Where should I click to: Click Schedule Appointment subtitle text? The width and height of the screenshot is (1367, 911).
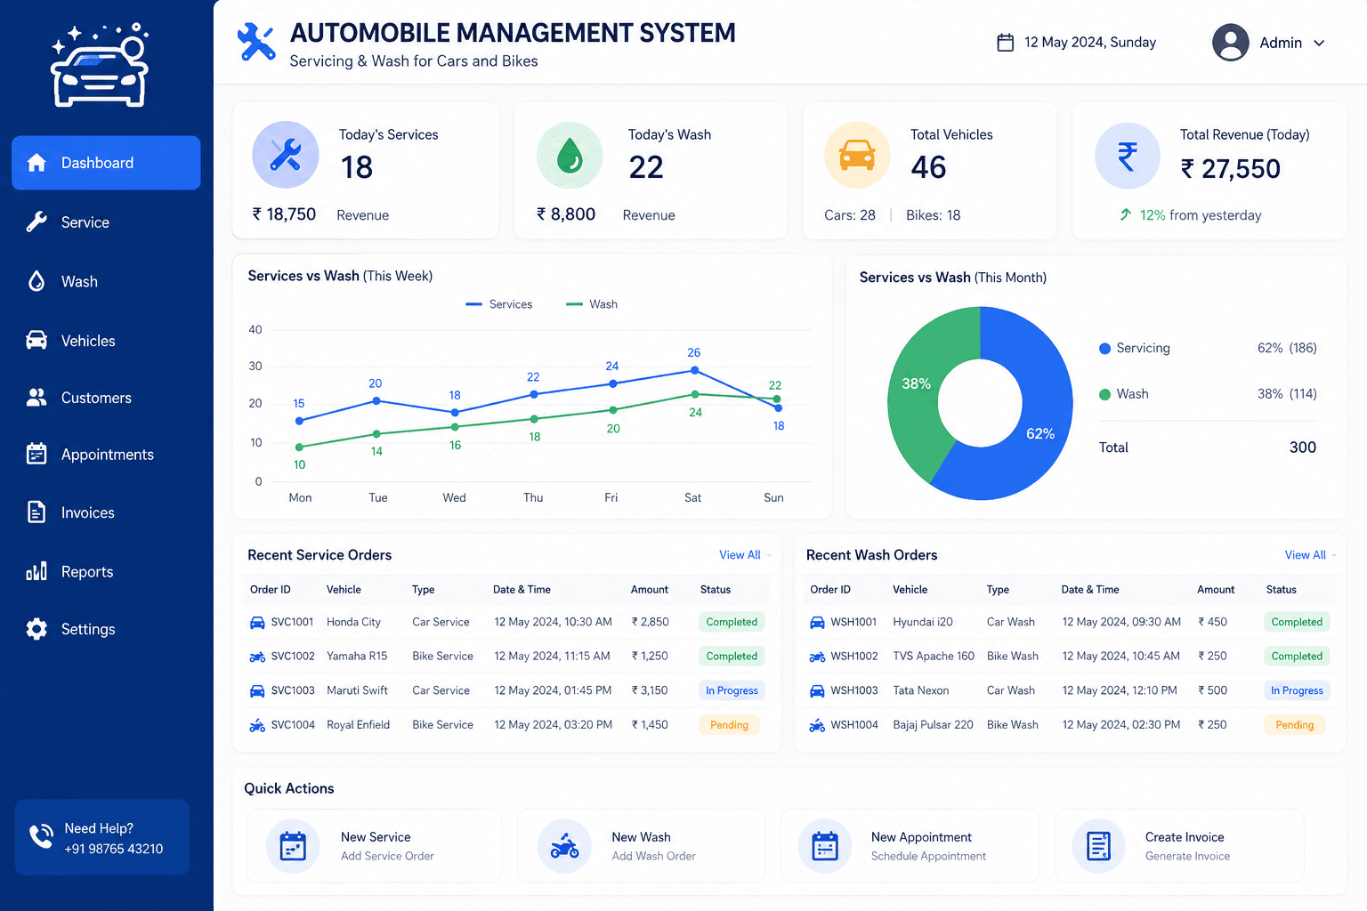point(928,857)
